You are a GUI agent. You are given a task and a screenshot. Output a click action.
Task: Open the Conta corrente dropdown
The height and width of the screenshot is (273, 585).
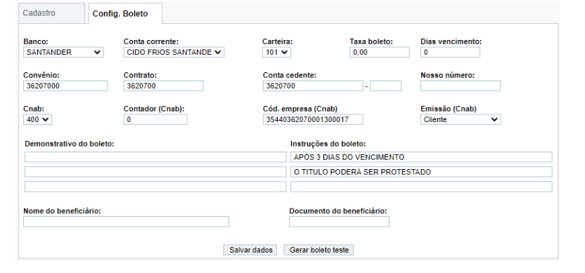[x=174, y=53]
